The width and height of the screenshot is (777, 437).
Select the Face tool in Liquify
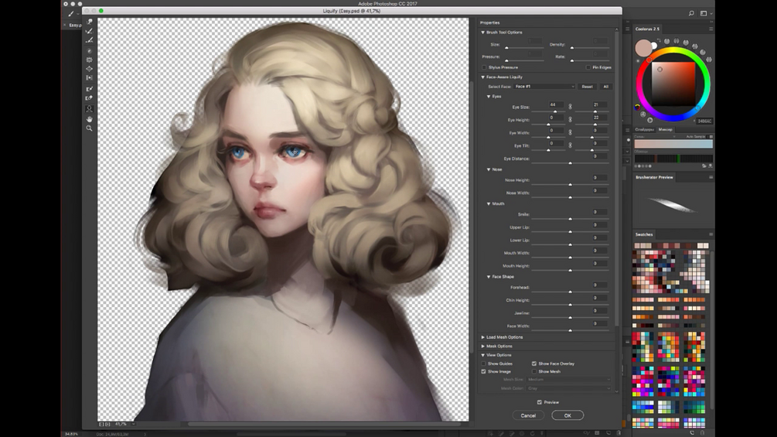(89, 108)
